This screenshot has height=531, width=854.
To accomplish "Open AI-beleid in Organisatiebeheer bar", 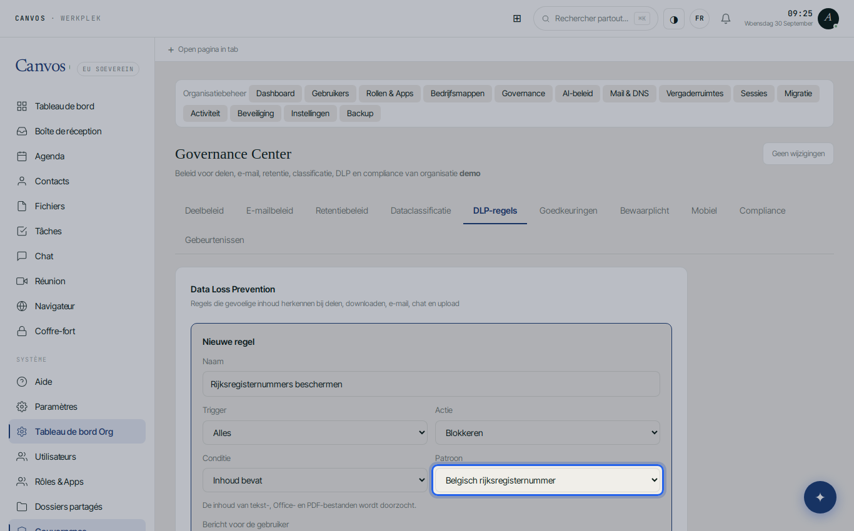I will 578,94.
